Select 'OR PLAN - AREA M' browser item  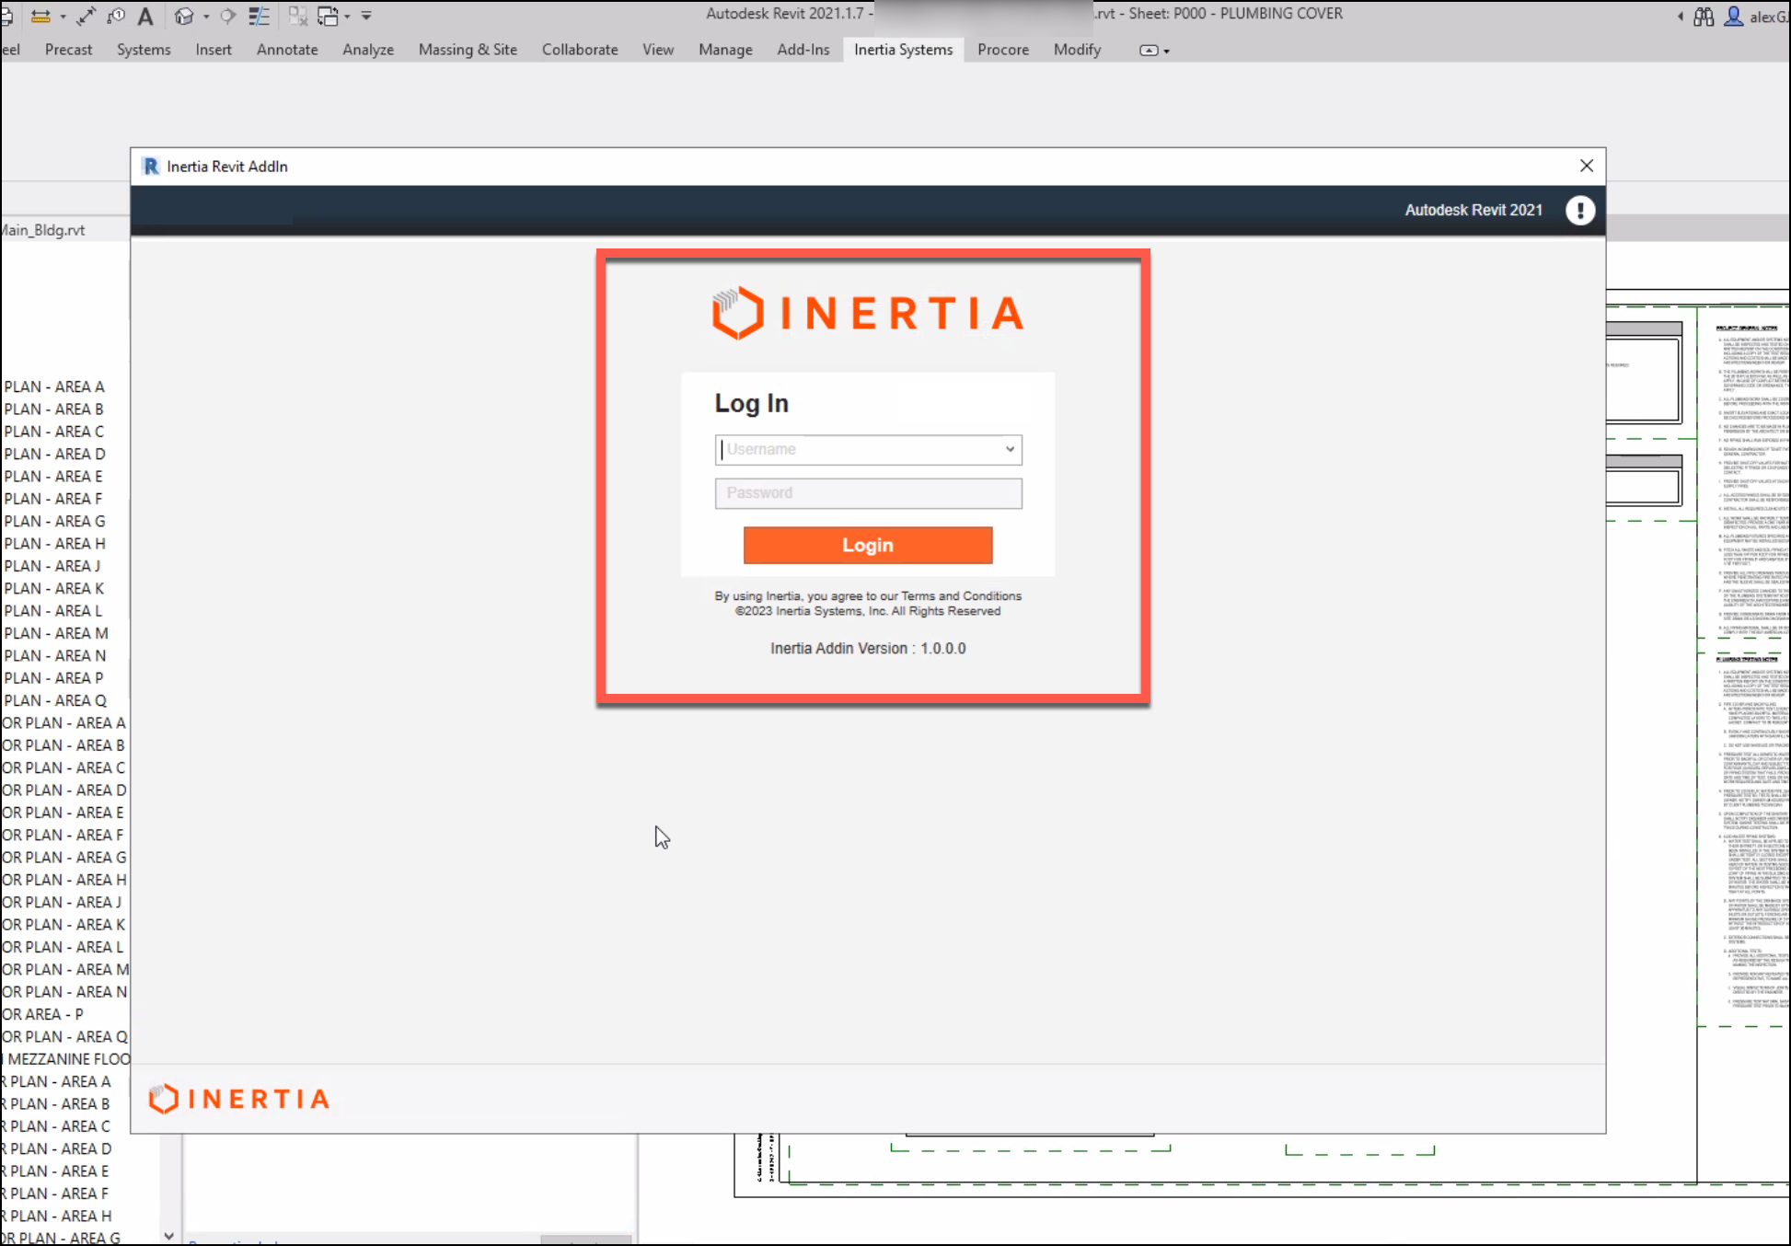tap(65, 969)
